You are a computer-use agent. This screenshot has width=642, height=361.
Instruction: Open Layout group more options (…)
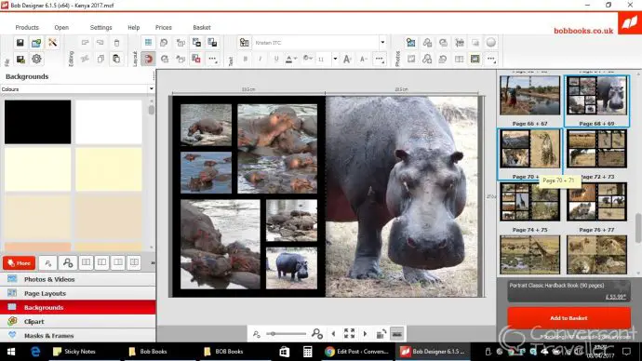click(212, 59)
